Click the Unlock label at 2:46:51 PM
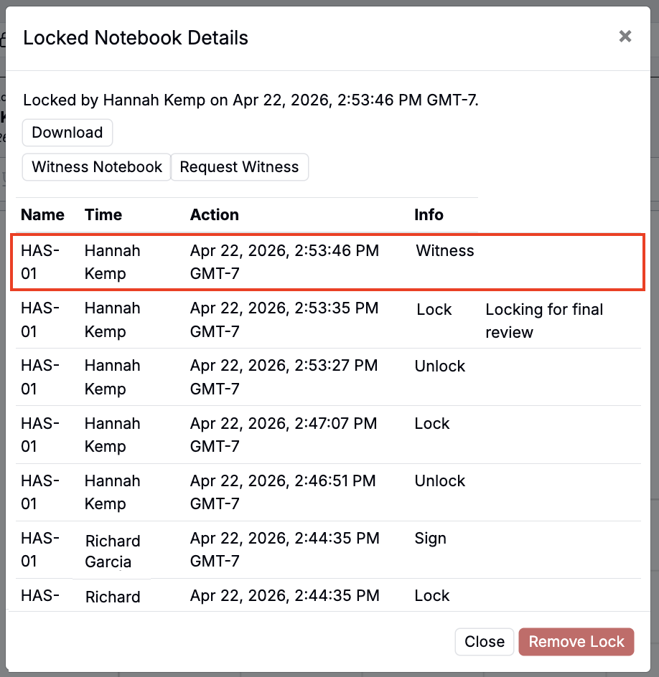659x677 pixels. click(x=440, y=481)
